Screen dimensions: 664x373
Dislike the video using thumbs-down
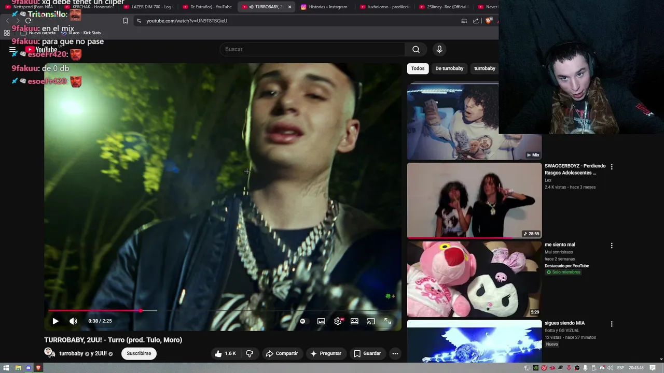click(250, 353)
